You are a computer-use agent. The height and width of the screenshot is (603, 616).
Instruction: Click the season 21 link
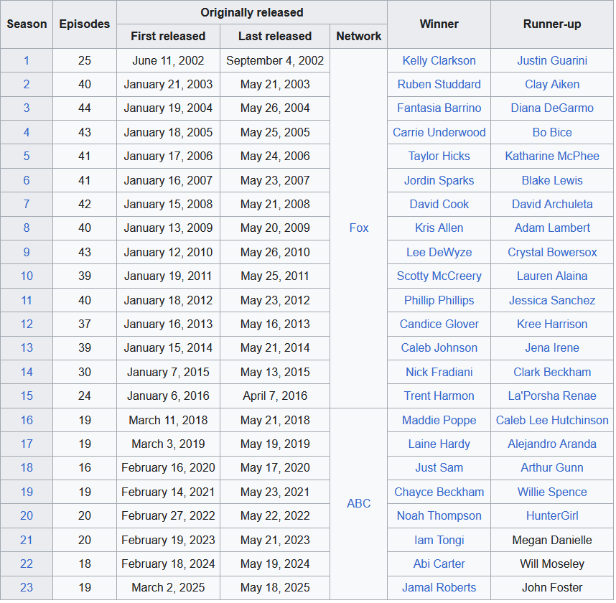point(27,540)
